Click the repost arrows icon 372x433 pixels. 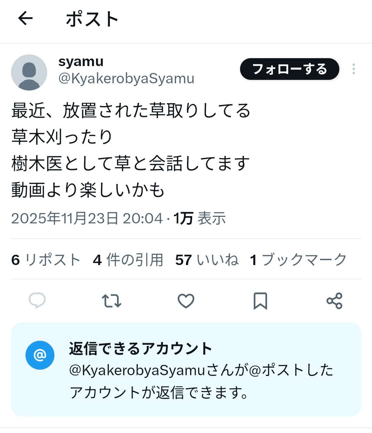112,301
